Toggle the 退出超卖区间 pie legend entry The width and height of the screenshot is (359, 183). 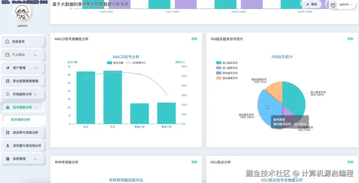coord(227,78)
